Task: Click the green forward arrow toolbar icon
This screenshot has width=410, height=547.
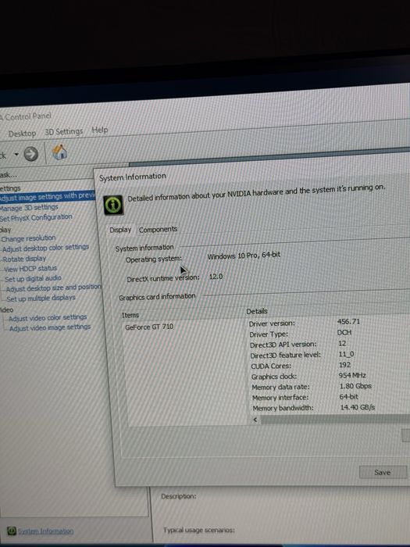Action: click(x=31, y=154)
